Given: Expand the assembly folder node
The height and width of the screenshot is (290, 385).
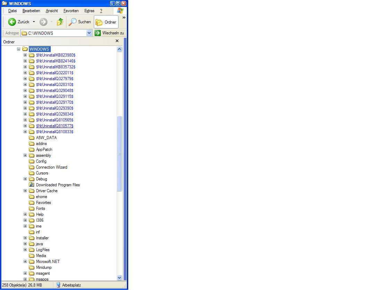Looking at the screenshot, I should 25,155.
